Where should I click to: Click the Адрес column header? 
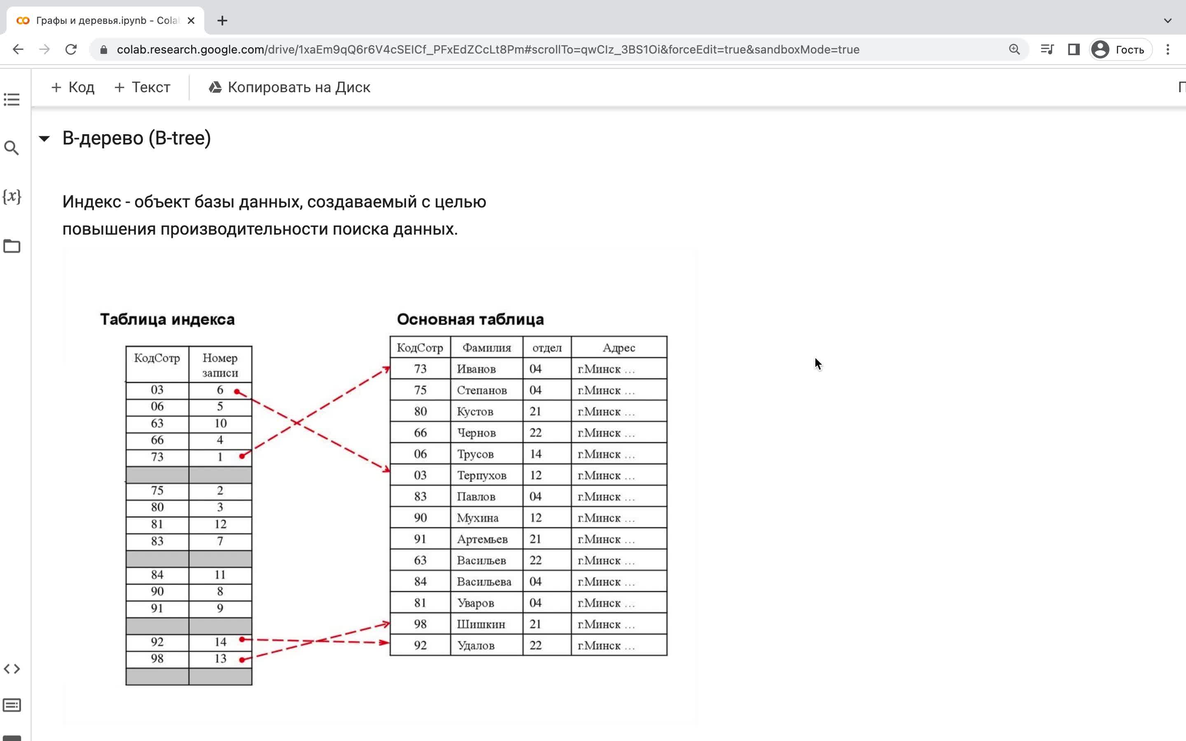click(x=619, y=347)
